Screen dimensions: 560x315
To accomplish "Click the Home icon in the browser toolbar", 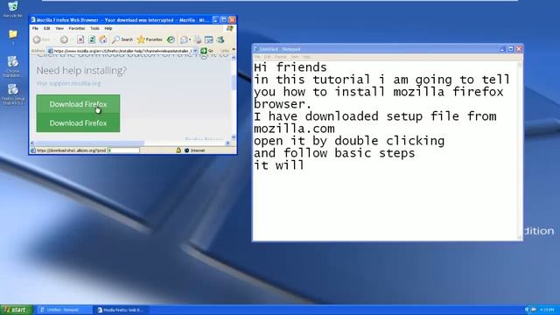I will click(103, 39).
